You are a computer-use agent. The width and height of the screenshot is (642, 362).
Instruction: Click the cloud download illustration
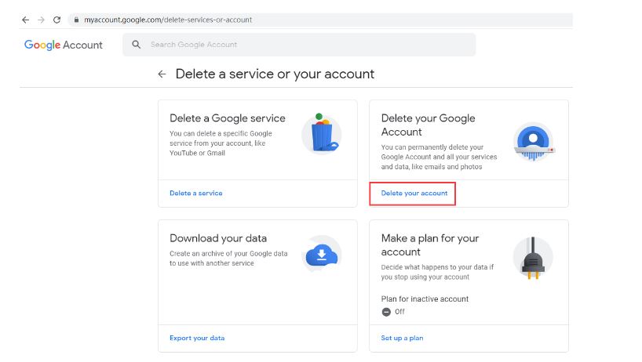coord(321,254)
